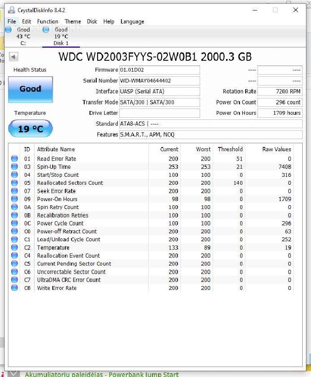Click the status icon for Spin-Up Time
Viewport: 311px width, 377px height.
(14, 166)
